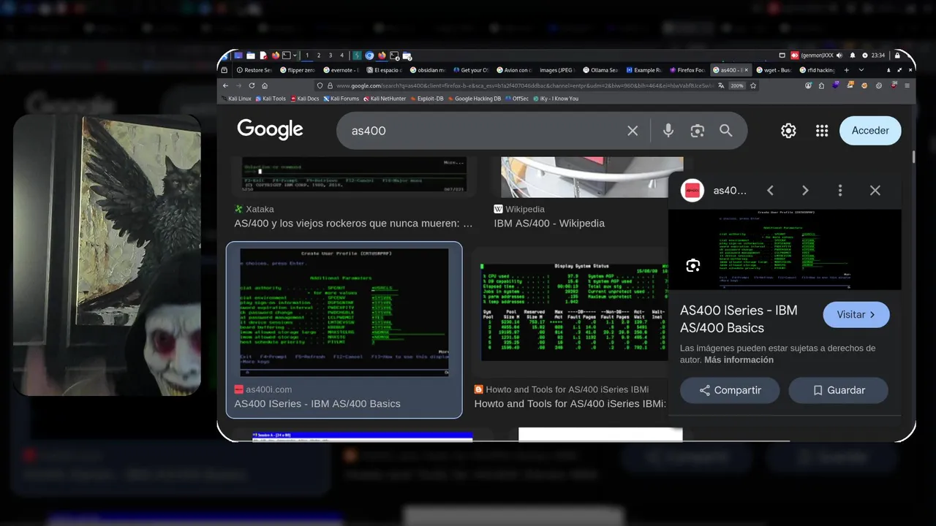
Task: Go to Google homepage via logo
Action: pyautogui.click(x=270, y=130)
